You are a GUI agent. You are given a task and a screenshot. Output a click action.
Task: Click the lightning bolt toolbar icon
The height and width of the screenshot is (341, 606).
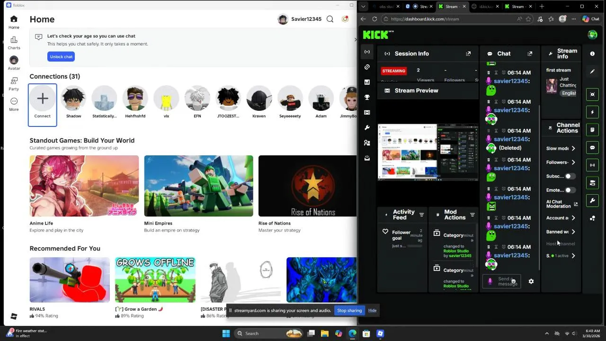[592, 112]
